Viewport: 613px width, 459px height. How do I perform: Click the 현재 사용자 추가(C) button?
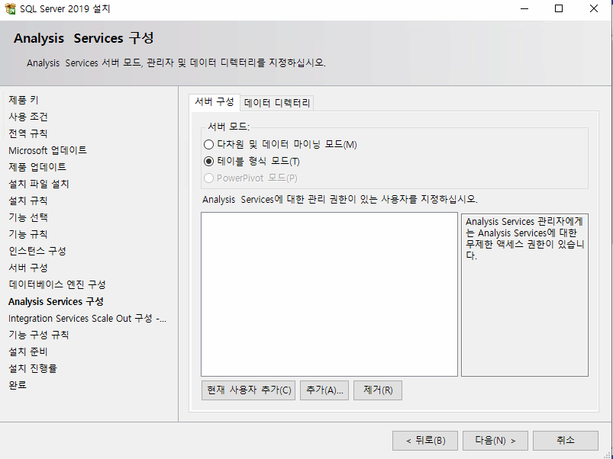[x=249, y=390]
